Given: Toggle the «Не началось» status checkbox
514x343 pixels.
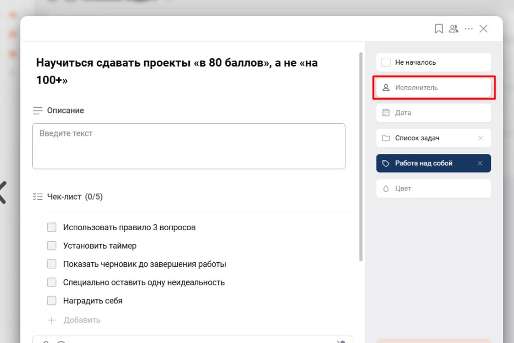Looking at the screenshot, I should coord(386,63).
